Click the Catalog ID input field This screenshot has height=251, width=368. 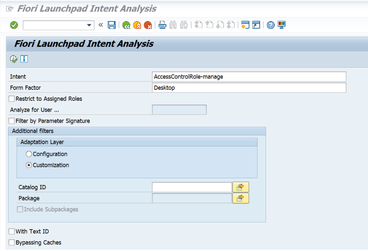(x=192, y=187)
